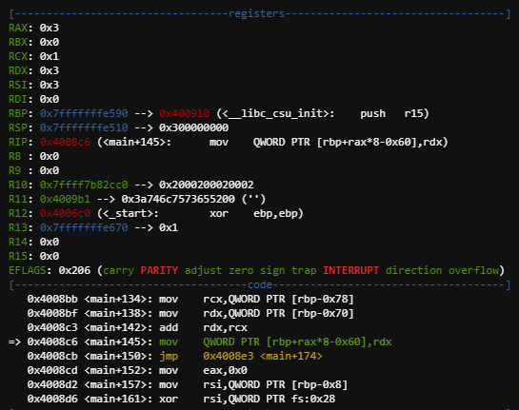This screenshot has height=410, width=519.
Task: Click the R14 register label
Action: pos(18,242)
